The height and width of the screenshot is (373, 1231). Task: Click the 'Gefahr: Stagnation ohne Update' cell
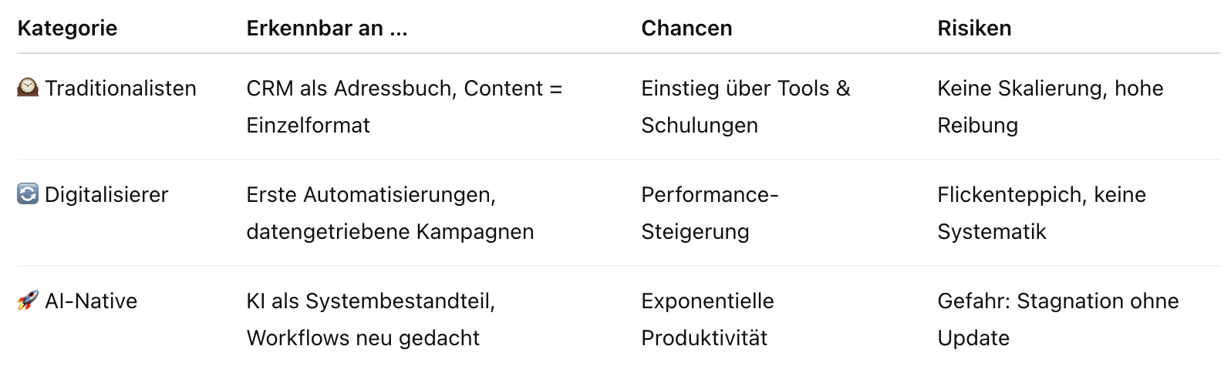1058,319
